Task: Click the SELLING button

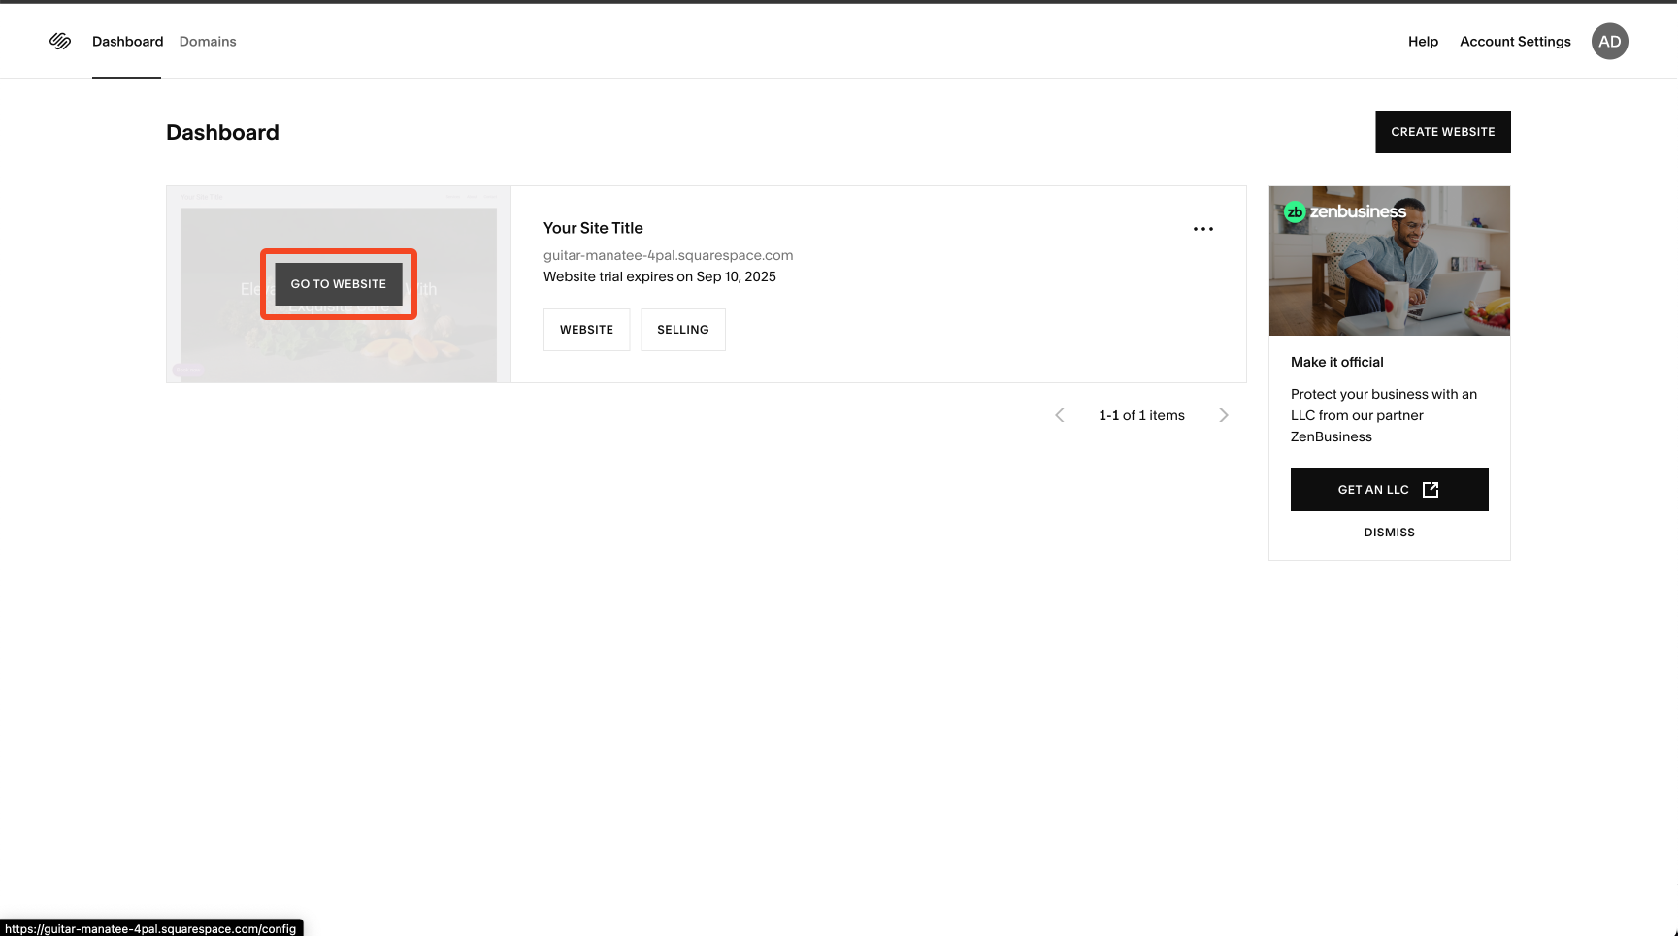Action: pos(682,330)
